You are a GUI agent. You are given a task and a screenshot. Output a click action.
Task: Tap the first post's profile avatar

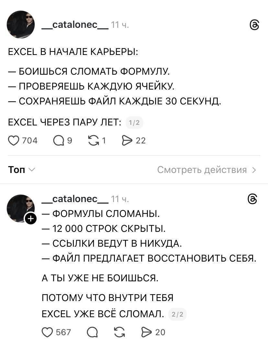click(x=21, y=25)
